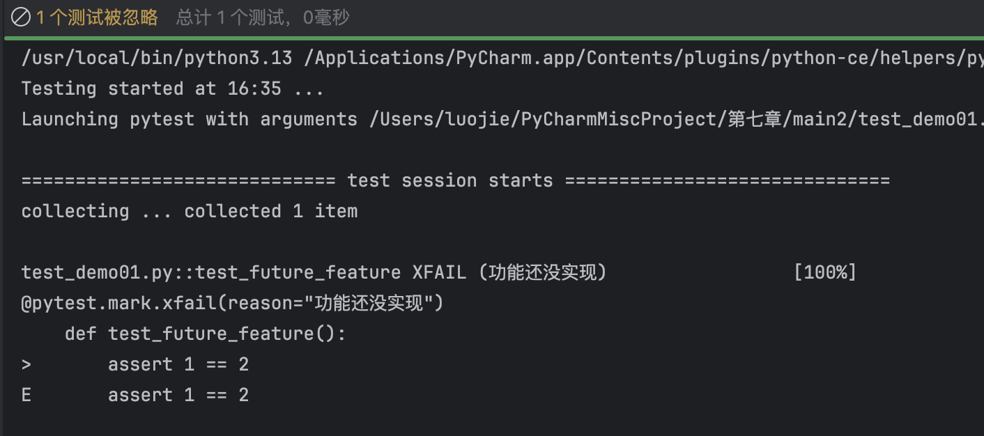Click the ">" failure pointer marker

click(26, 364)
